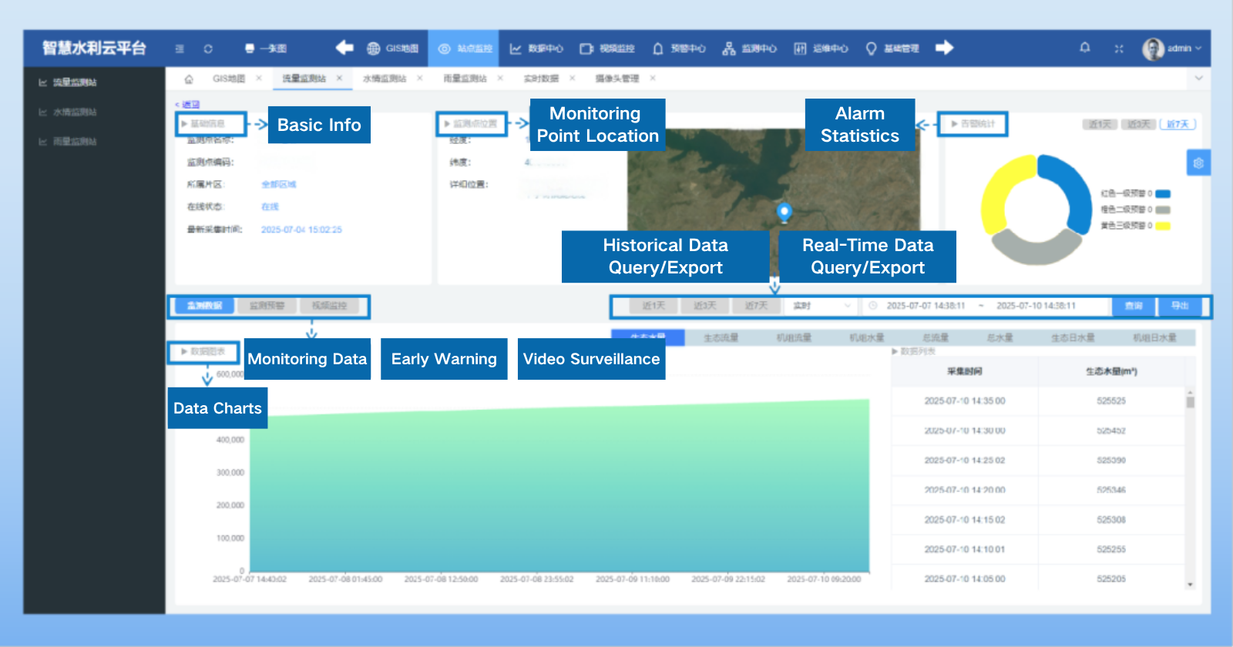Click the map location pin marker
Screen dimensions: 1233x647
784,211
